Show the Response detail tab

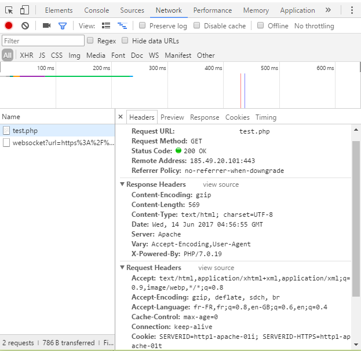click(x=205, y=117)
